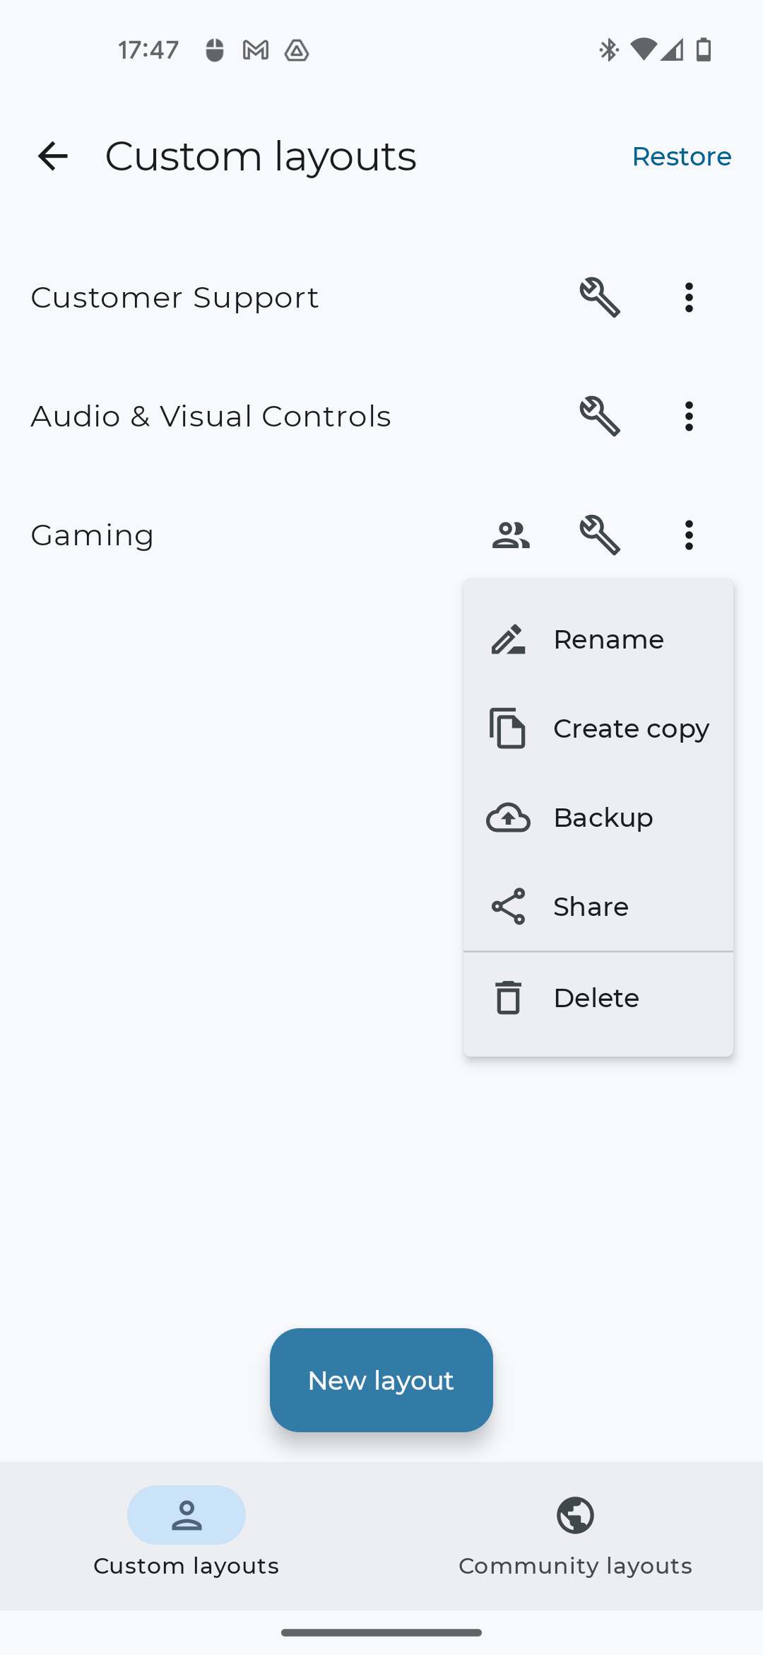The image size is (763, 1655).
Task: Click the pencil icon beside Rename
Action: coord(507,639)
